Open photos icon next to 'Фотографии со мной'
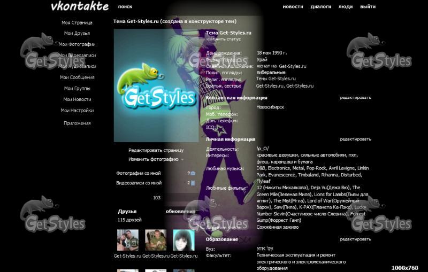Screen dimensions: 428x272 [x=193, y=173]
